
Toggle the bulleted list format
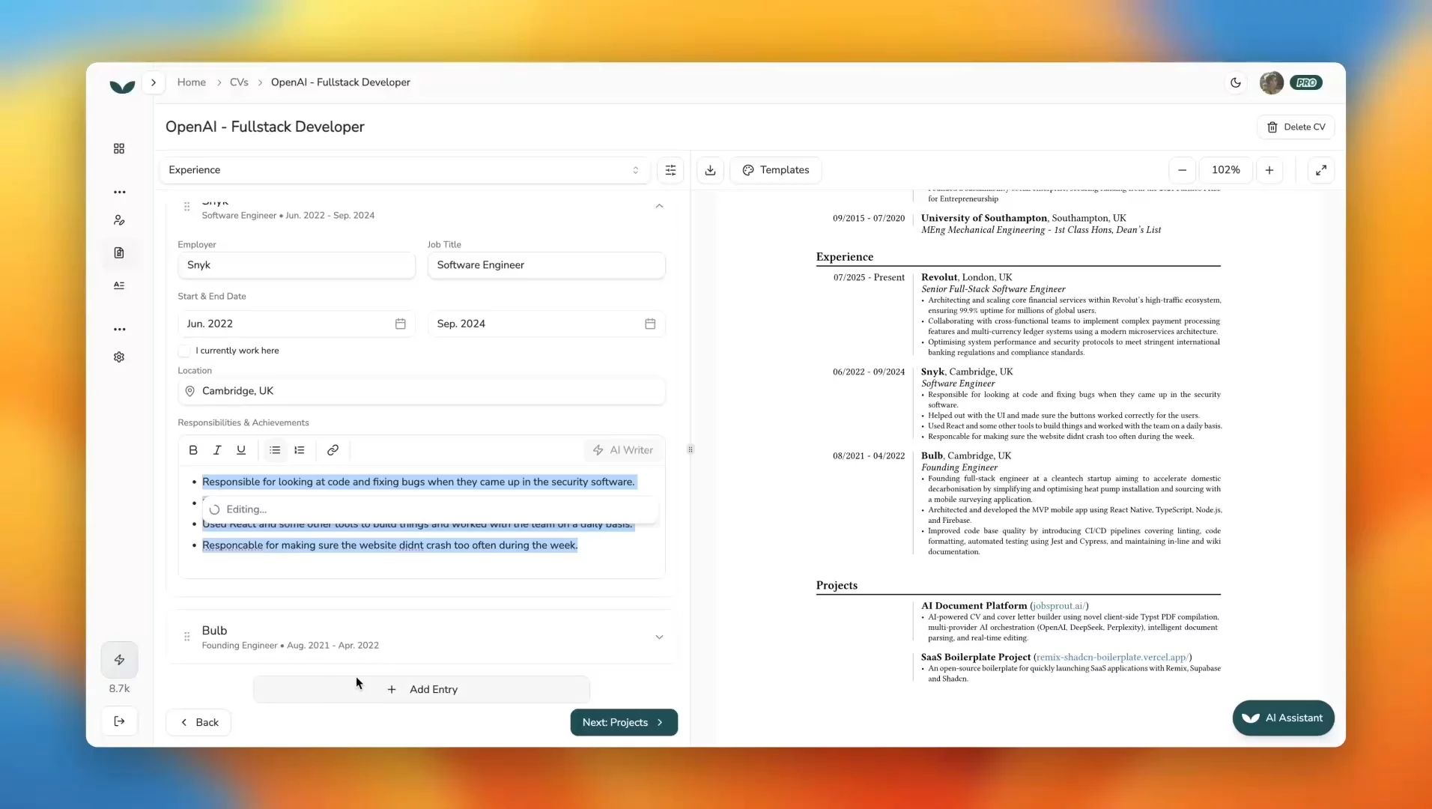pos(275,450)
